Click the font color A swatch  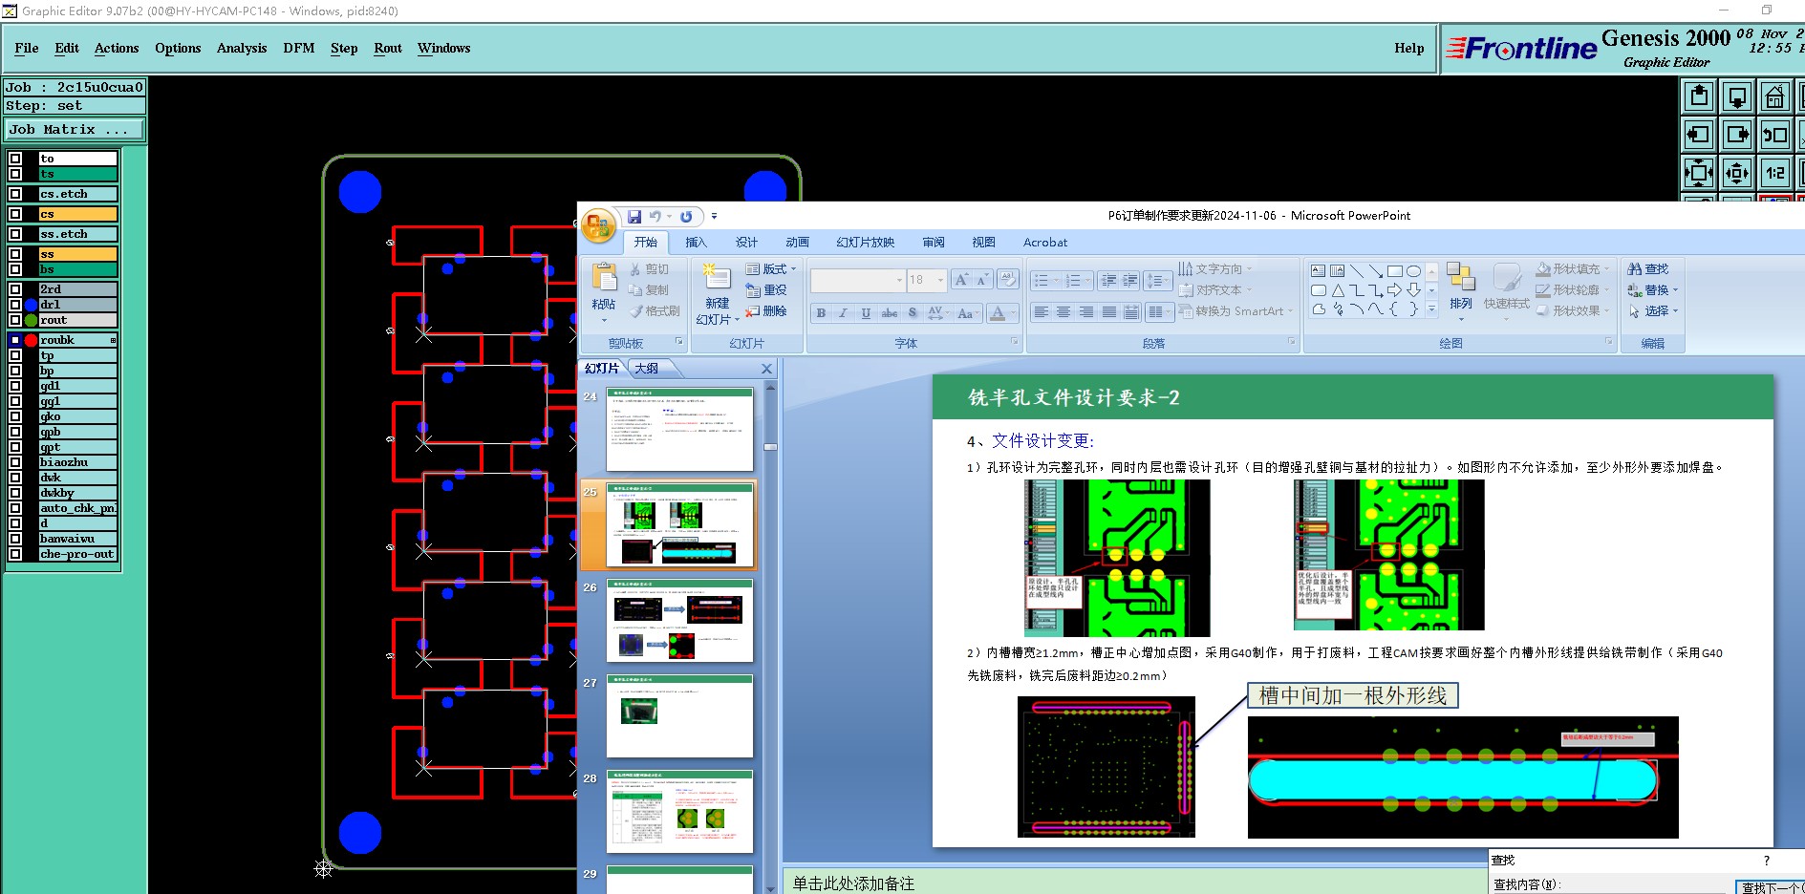pos(998,312)
